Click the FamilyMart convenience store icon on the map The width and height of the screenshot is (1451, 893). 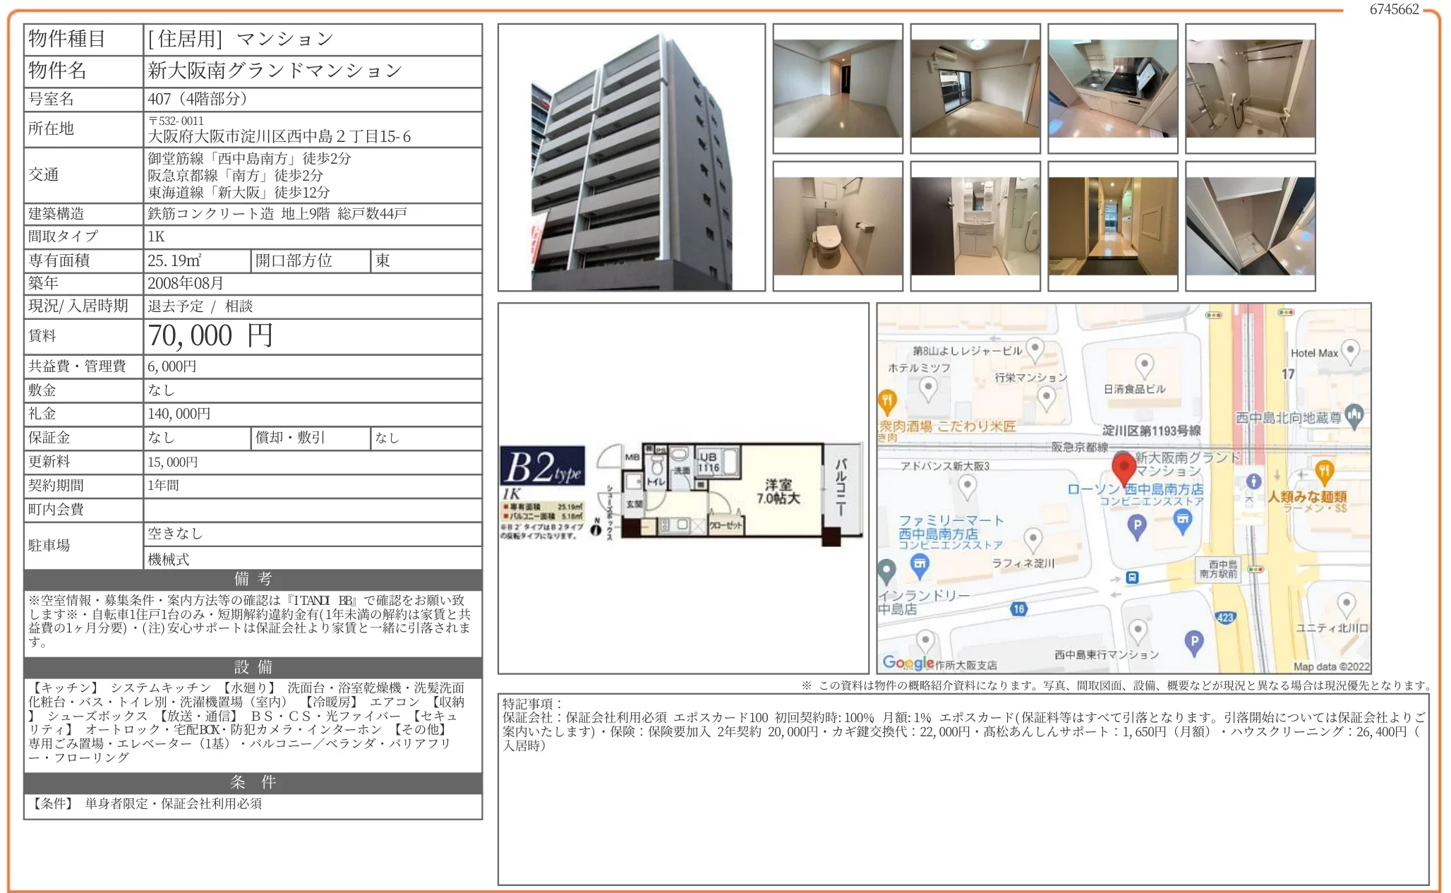click(919, 563)
